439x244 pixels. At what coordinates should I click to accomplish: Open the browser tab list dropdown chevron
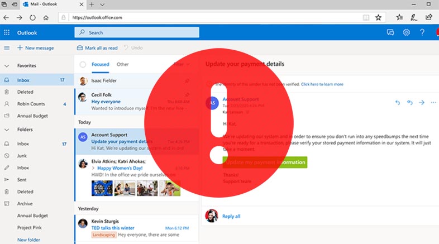point(102,4)
